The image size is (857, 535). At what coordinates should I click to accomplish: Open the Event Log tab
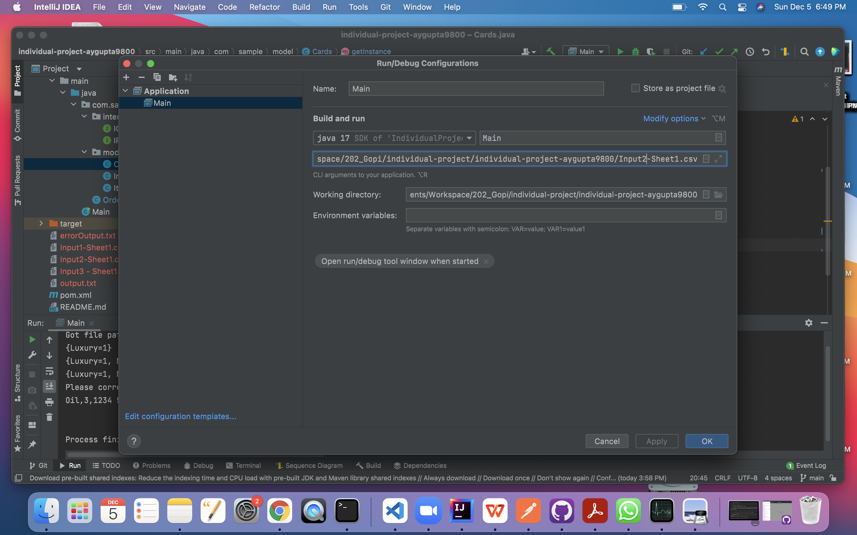point(806,465)
